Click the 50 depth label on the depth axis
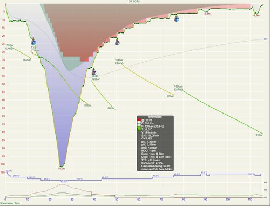 [3, 84]
